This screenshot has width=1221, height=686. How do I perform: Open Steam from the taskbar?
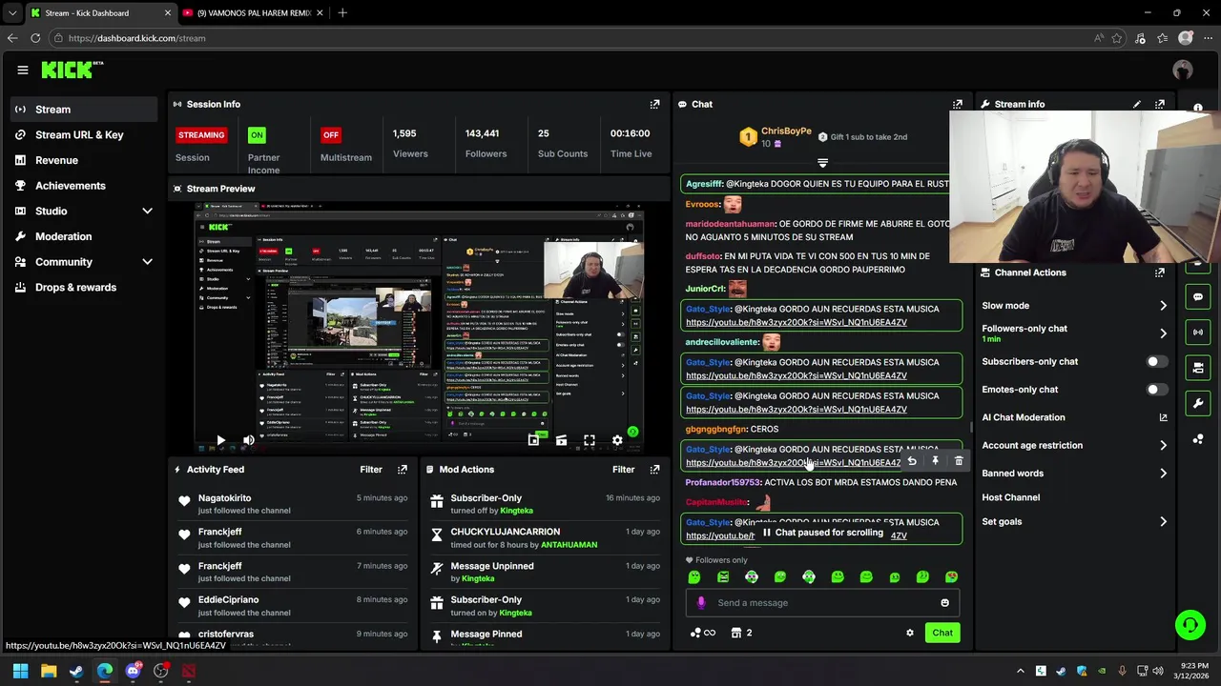pyautogui.click(x=76, y=672)
